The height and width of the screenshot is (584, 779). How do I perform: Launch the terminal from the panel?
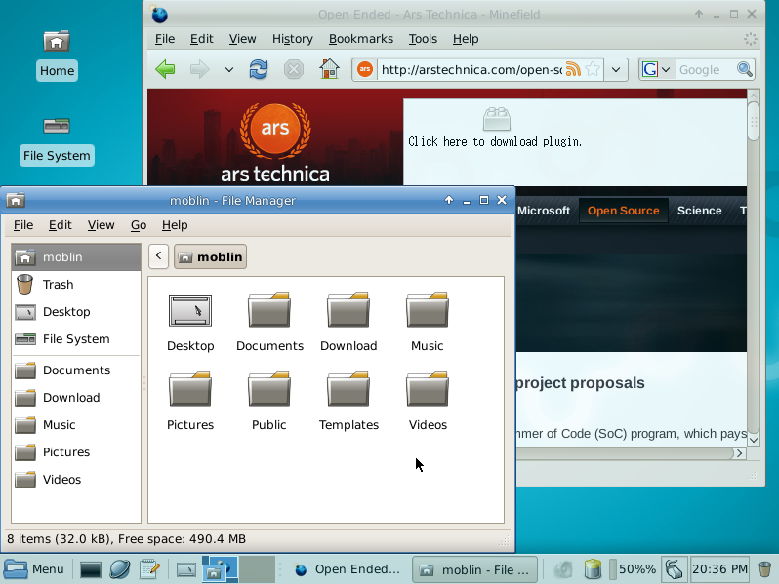pyautogui.click(x=91, y=569)
